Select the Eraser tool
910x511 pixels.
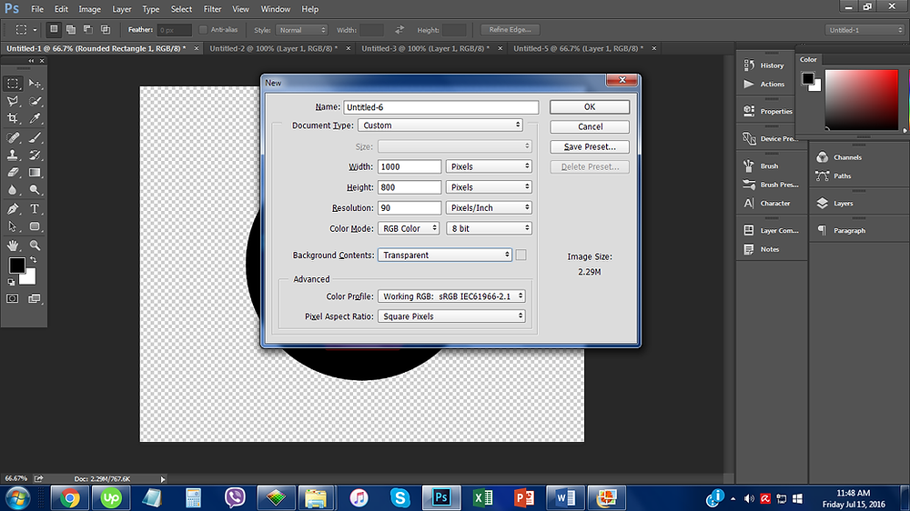coord(13,172)
